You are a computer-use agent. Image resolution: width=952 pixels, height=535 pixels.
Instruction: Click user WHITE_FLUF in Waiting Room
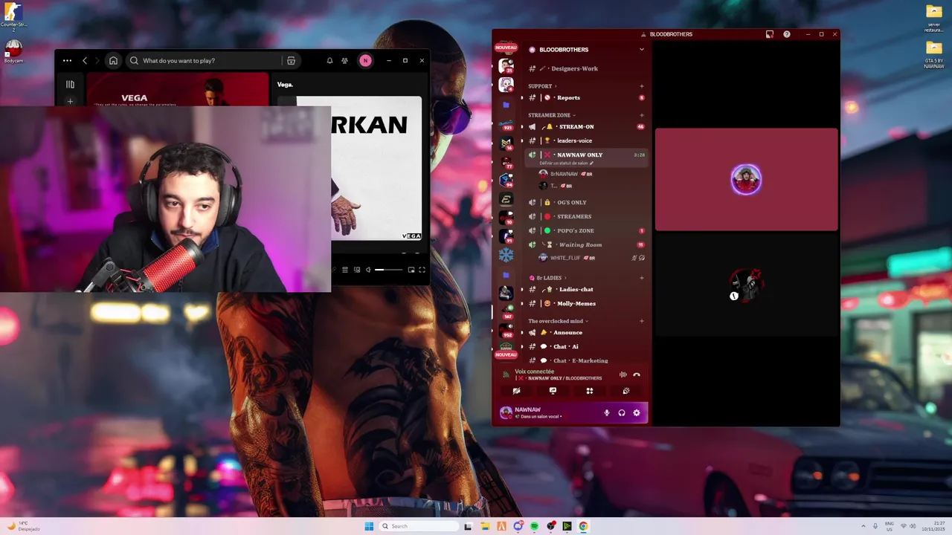[565, 258]
